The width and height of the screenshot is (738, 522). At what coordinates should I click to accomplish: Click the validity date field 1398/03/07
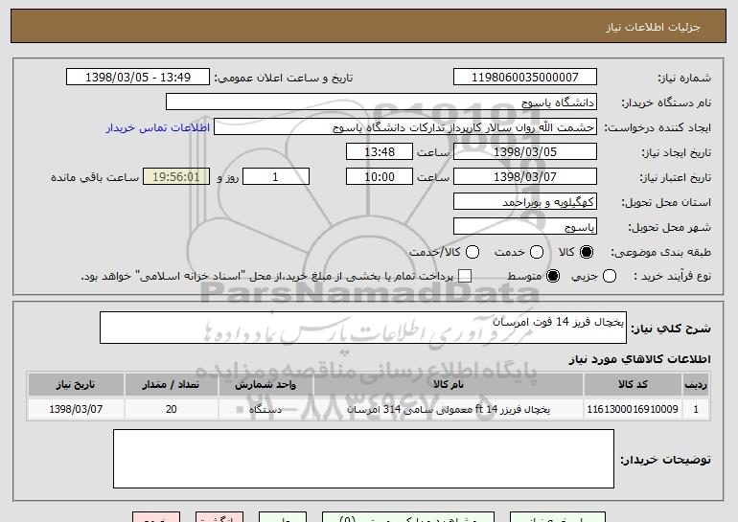coord(525,177)
